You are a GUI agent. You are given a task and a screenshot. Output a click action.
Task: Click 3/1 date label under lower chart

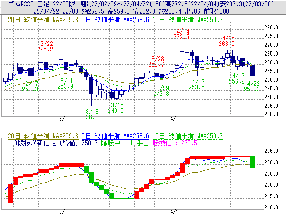63,212
